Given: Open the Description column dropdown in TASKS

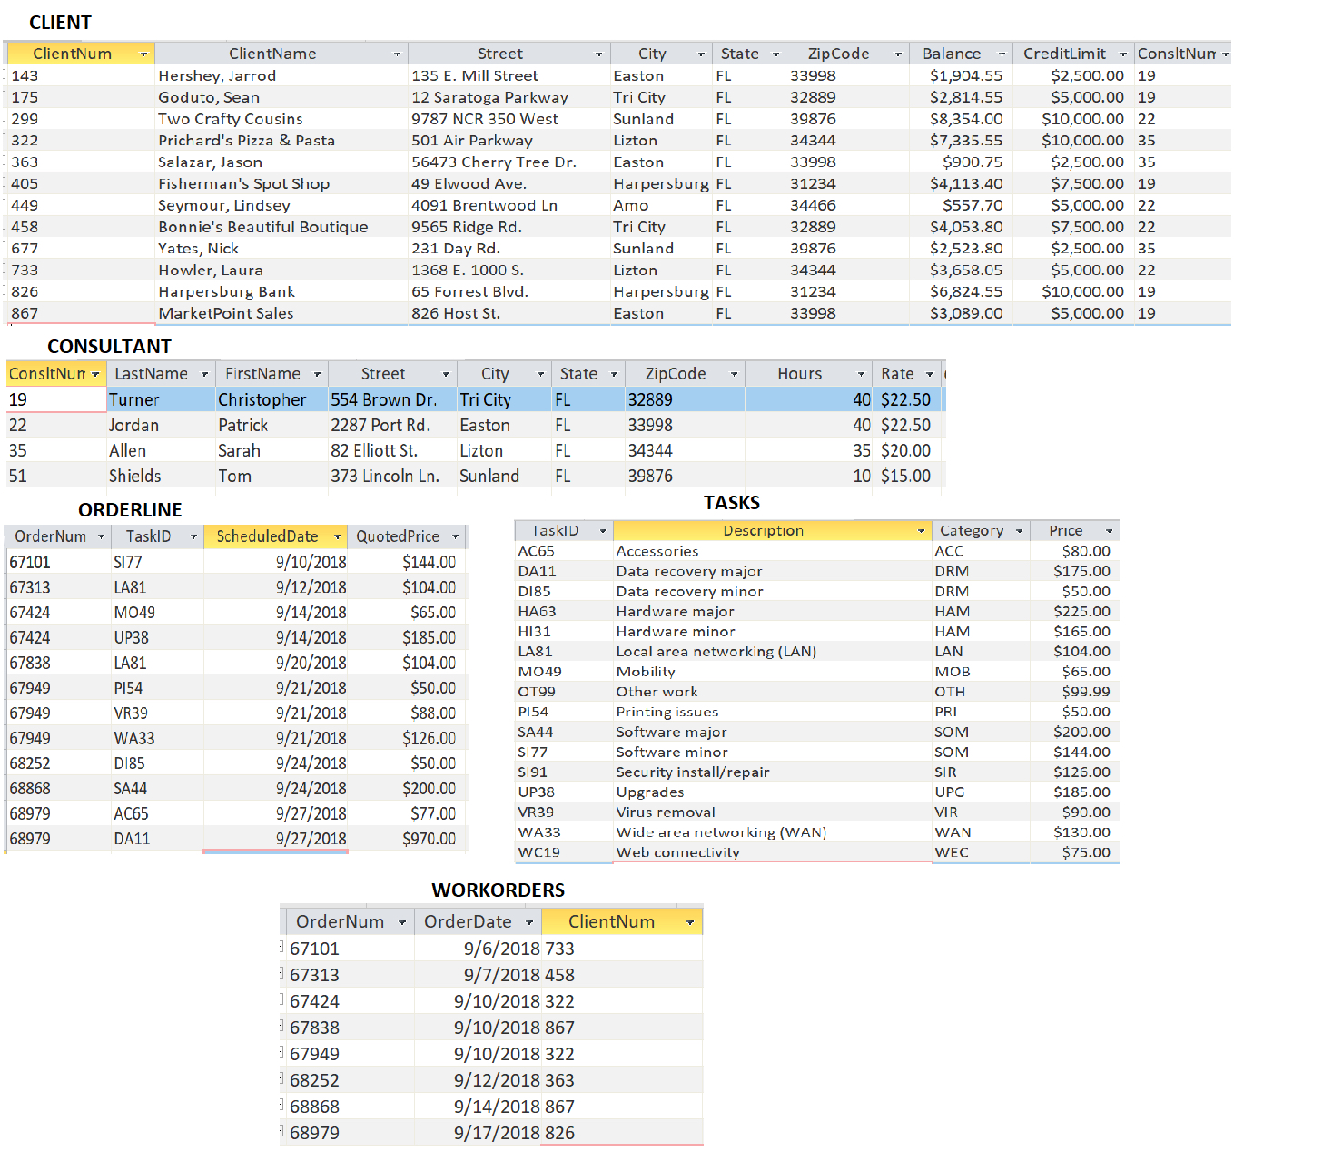Looking at the screenshot, I should pyautogui.click(x=921, y=531).
